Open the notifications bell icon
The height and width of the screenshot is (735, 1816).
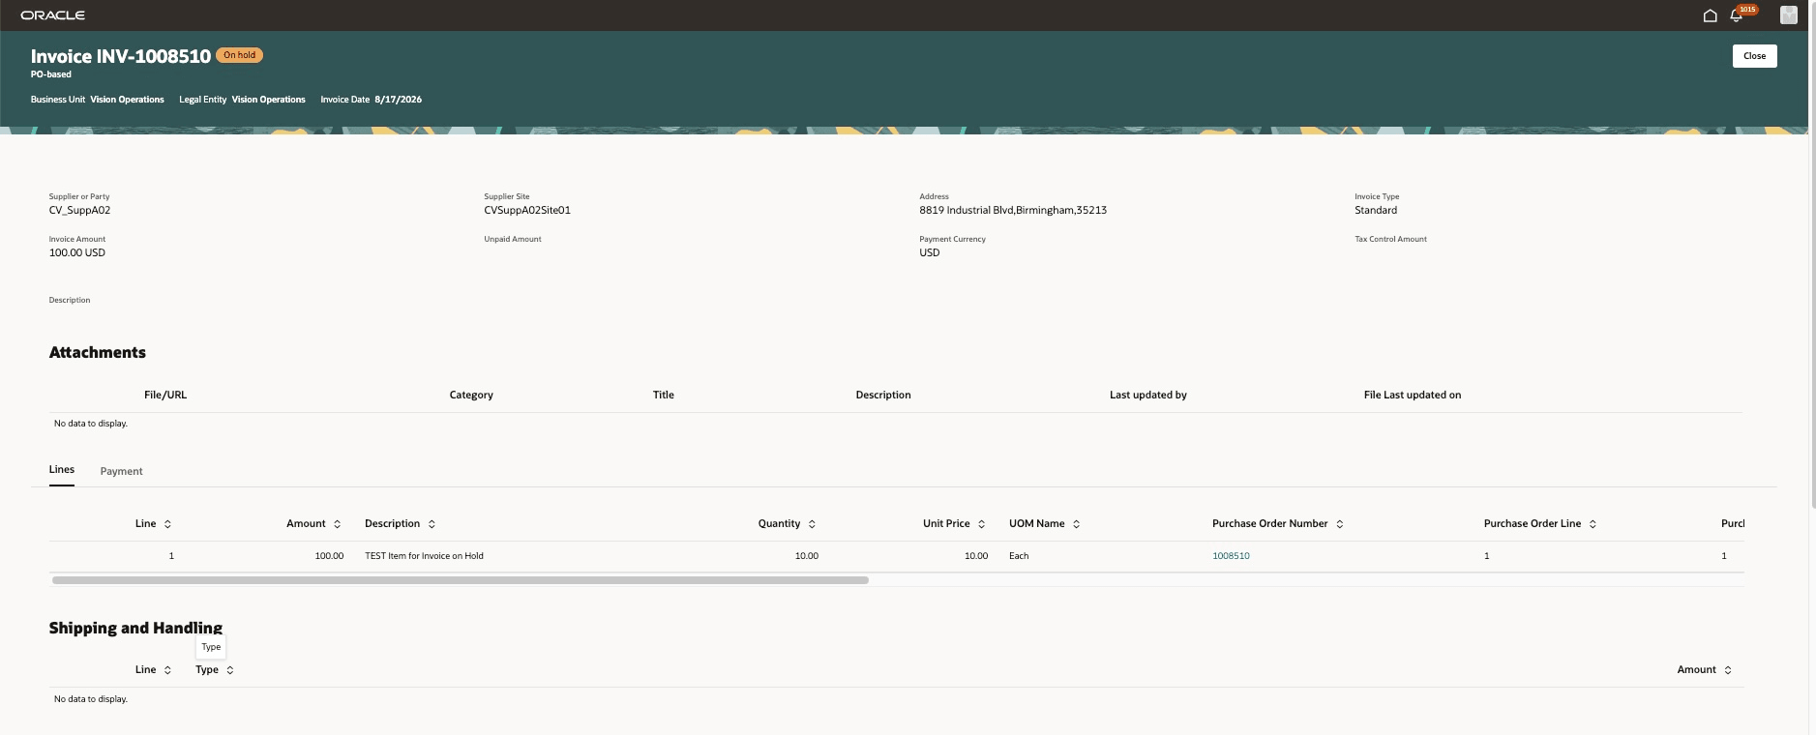[1737, 15]
